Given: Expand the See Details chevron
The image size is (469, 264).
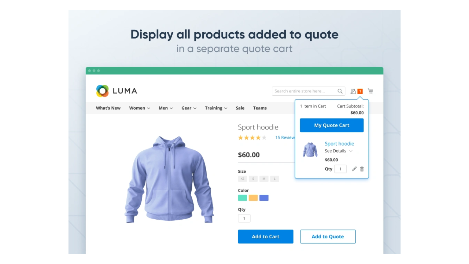Looking at the screenshot, I should point(351,151).
